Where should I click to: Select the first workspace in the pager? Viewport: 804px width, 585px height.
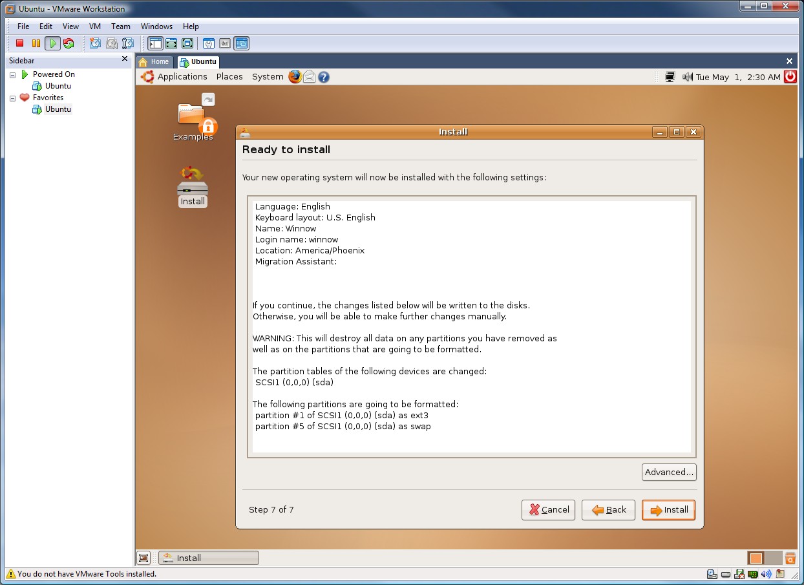pyautogui.click(x=756, y=558)
